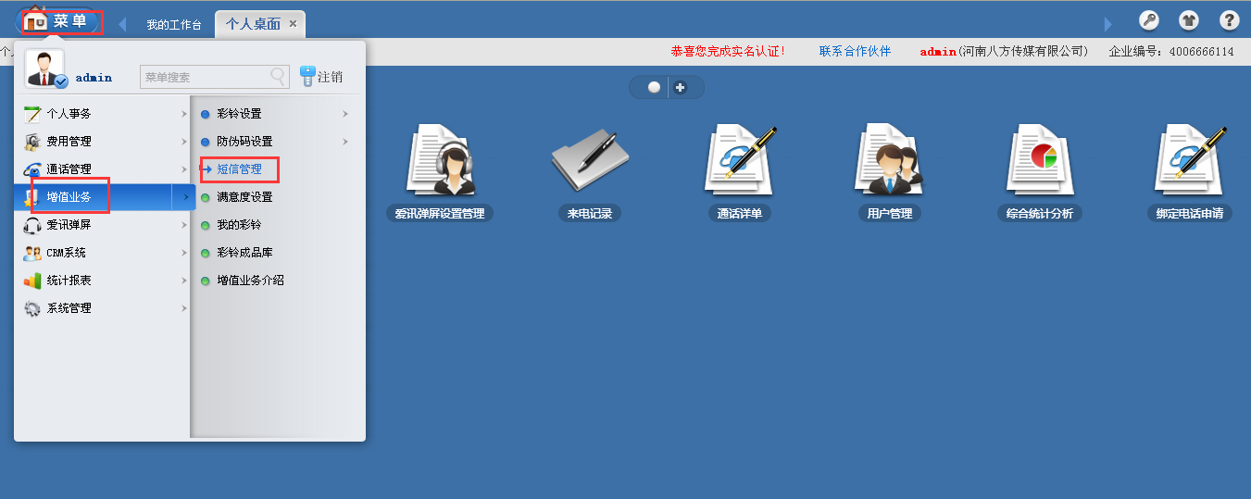Click the 菜单搜索 search field
The image size is (1251, 499).
(206, 77)
